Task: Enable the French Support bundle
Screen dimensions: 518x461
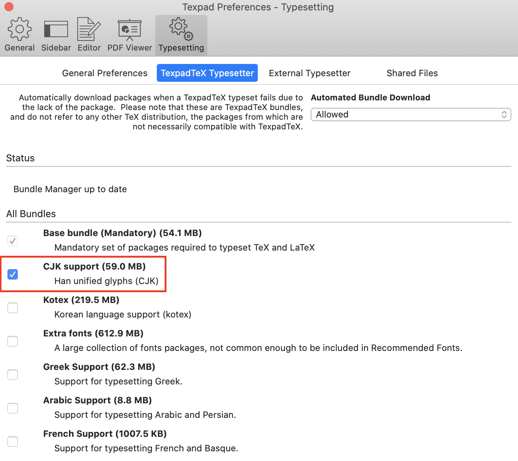Action: pos(13,442)
